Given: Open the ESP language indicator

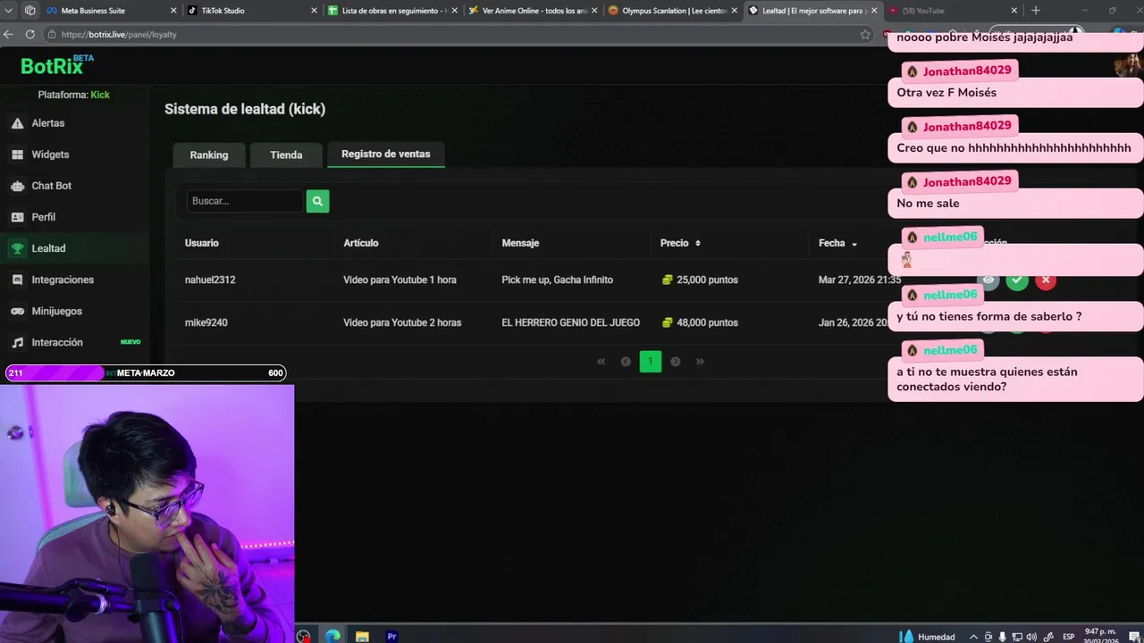Looking at the screenshot, I should coord(1068,637).
